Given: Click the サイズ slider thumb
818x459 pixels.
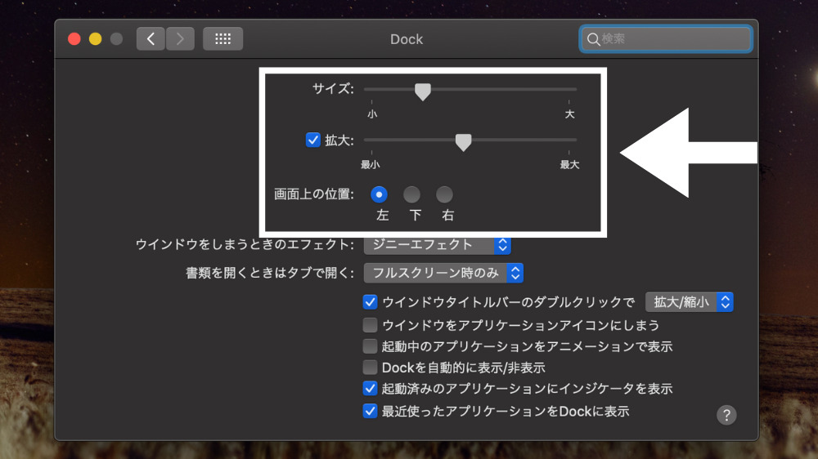Looking at the screenshot, I should coord(423,91).
